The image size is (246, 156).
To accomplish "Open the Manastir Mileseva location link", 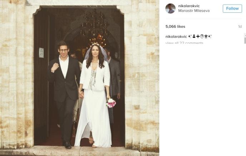I will (x=194, y=11).
